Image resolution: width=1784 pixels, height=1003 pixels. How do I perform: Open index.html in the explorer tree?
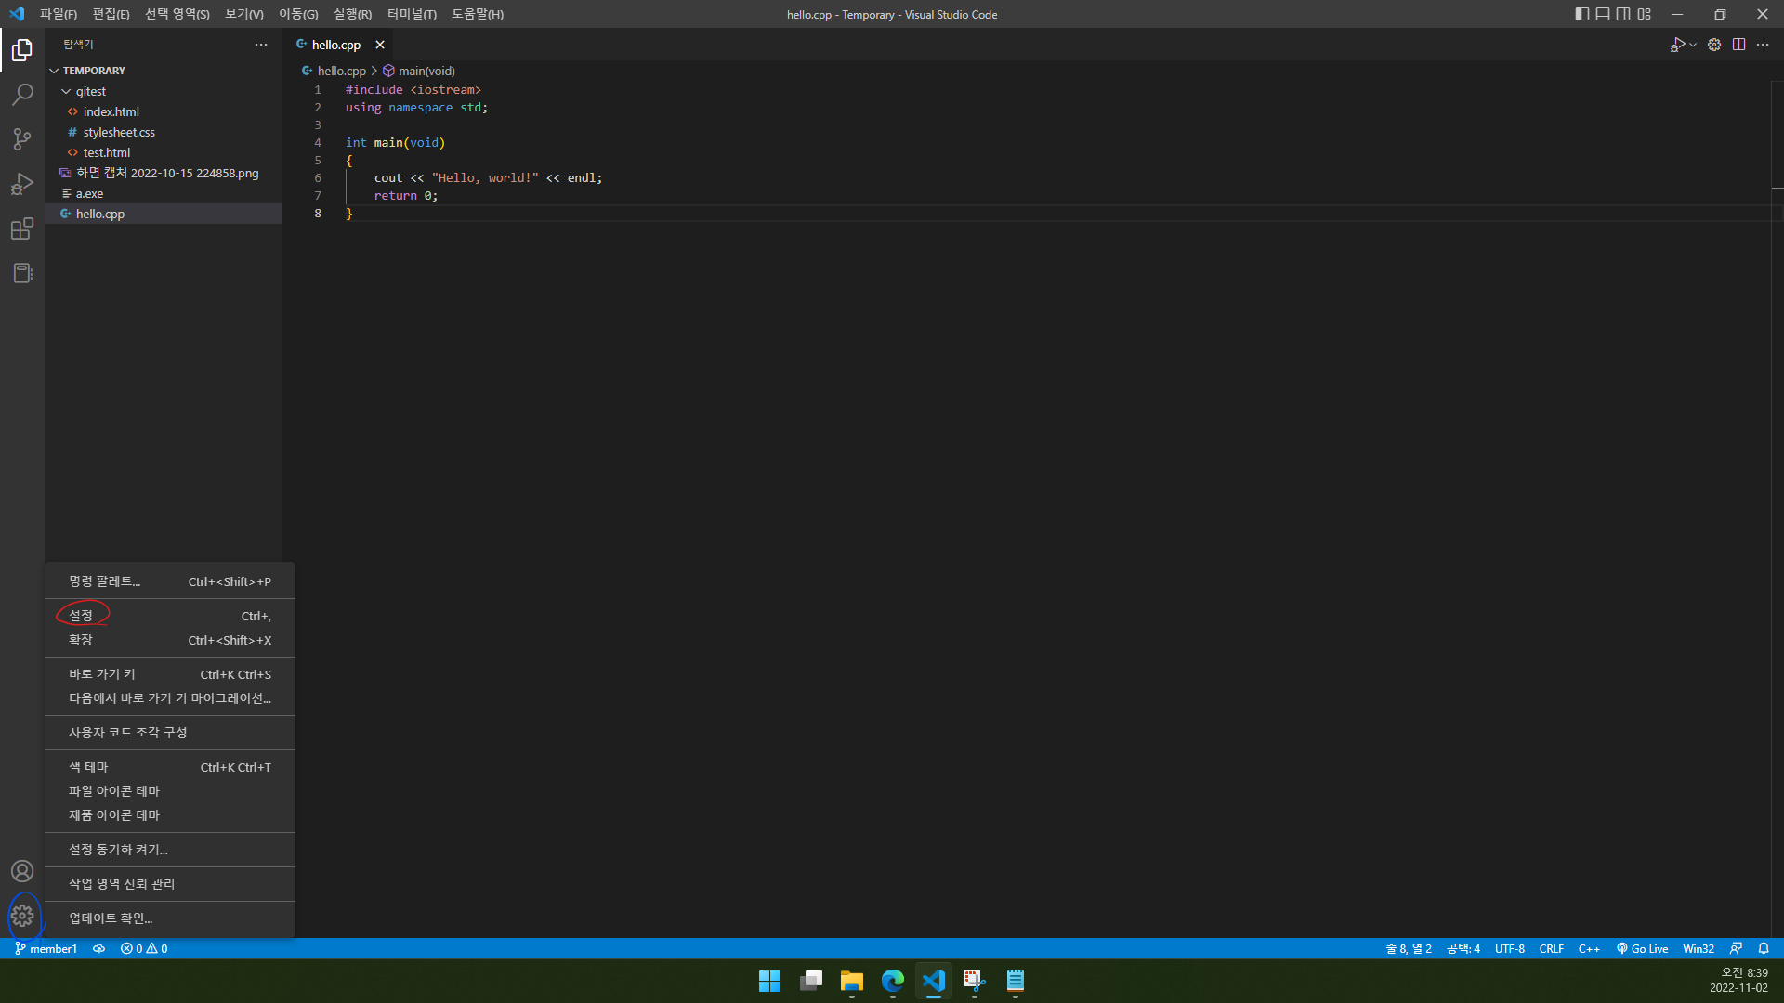click(164, 111)
